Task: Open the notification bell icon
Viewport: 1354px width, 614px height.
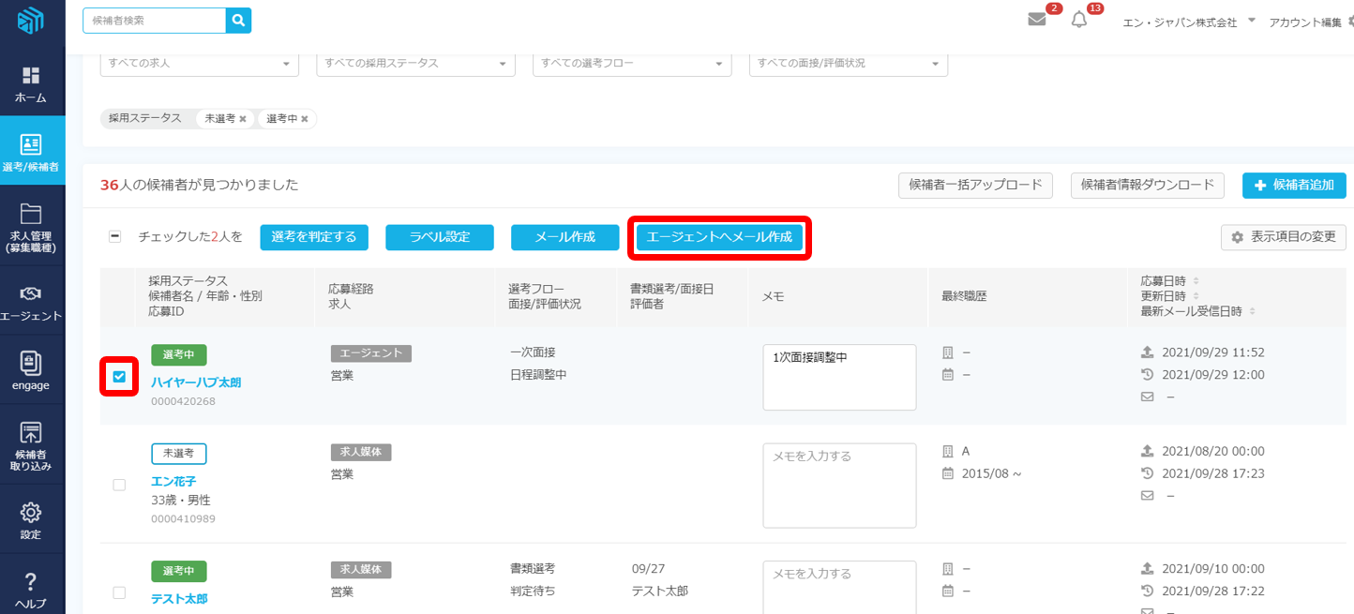Action: click(1079, 20)
